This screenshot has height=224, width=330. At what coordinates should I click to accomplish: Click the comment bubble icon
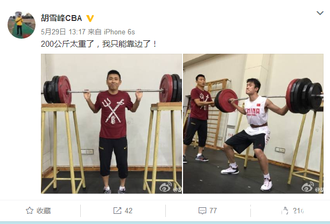(202, 211)
